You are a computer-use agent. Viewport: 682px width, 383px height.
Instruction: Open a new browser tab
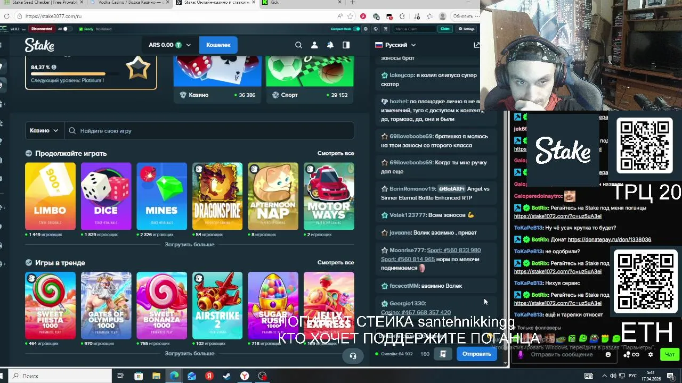coord(352,3)
